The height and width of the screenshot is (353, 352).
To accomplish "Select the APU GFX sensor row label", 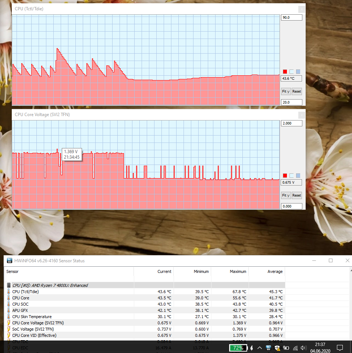I will (20, 310).
